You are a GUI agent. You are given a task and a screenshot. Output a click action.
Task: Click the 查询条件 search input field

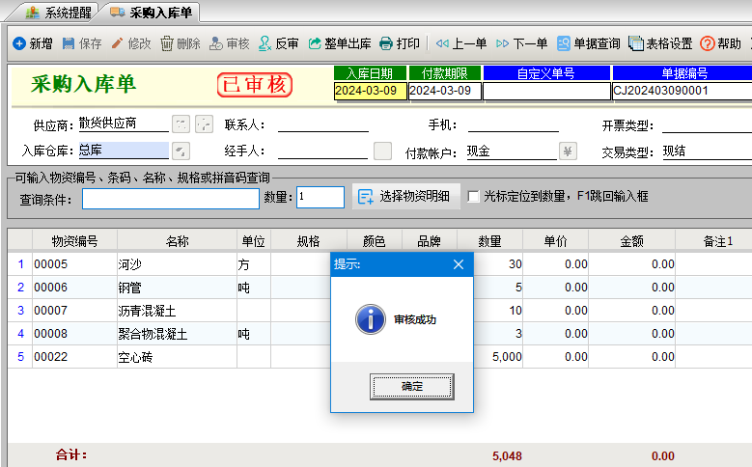click(x=171, y=198)
